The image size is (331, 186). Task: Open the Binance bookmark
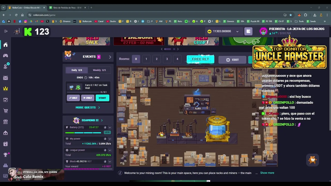pos(65,21)
